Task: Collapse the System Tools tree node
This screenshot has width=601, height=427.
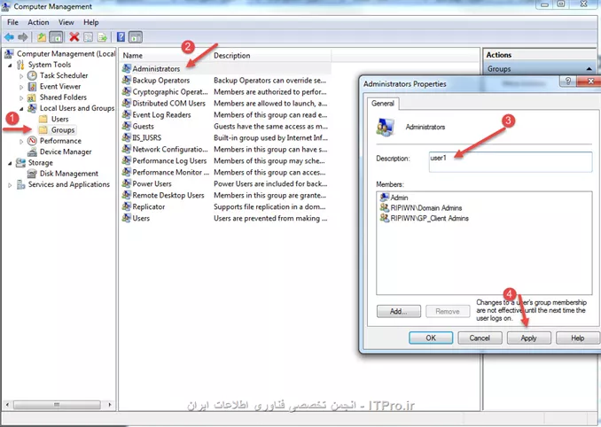Action: pyautogui.click(x=10, y=65)
